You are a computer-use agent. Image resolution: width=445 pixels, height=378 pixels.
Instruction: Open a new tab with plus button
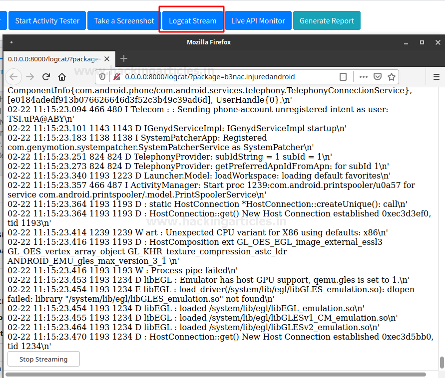pyautogui.click(x=124, y=58)
